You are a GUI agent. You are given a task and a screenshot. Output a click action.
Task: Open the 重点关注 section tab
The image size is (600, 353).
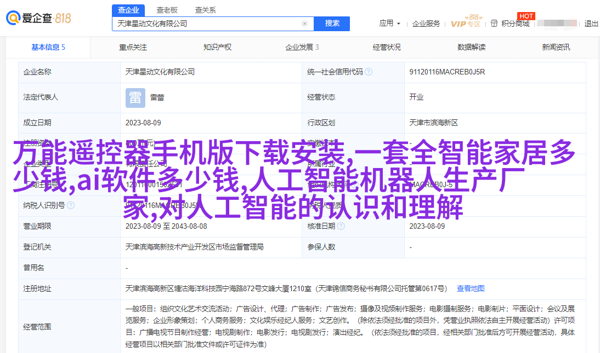(x=133, y=48)
